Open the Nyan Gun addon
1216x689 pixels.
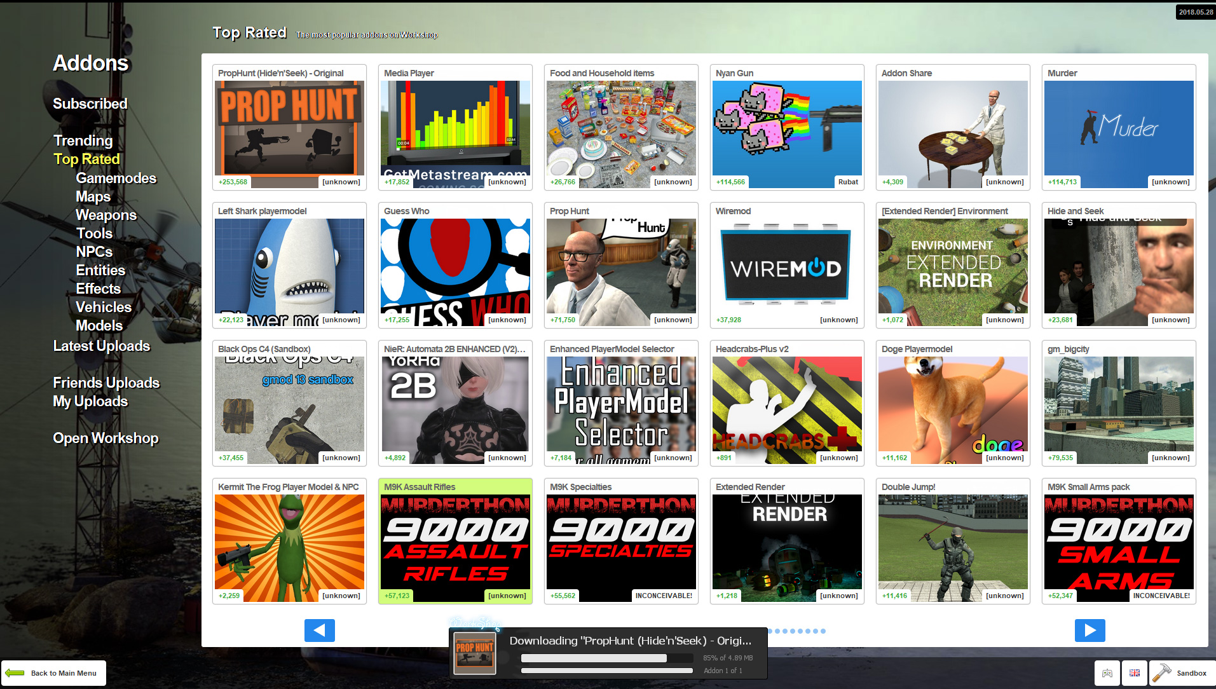tap(787, 127)
